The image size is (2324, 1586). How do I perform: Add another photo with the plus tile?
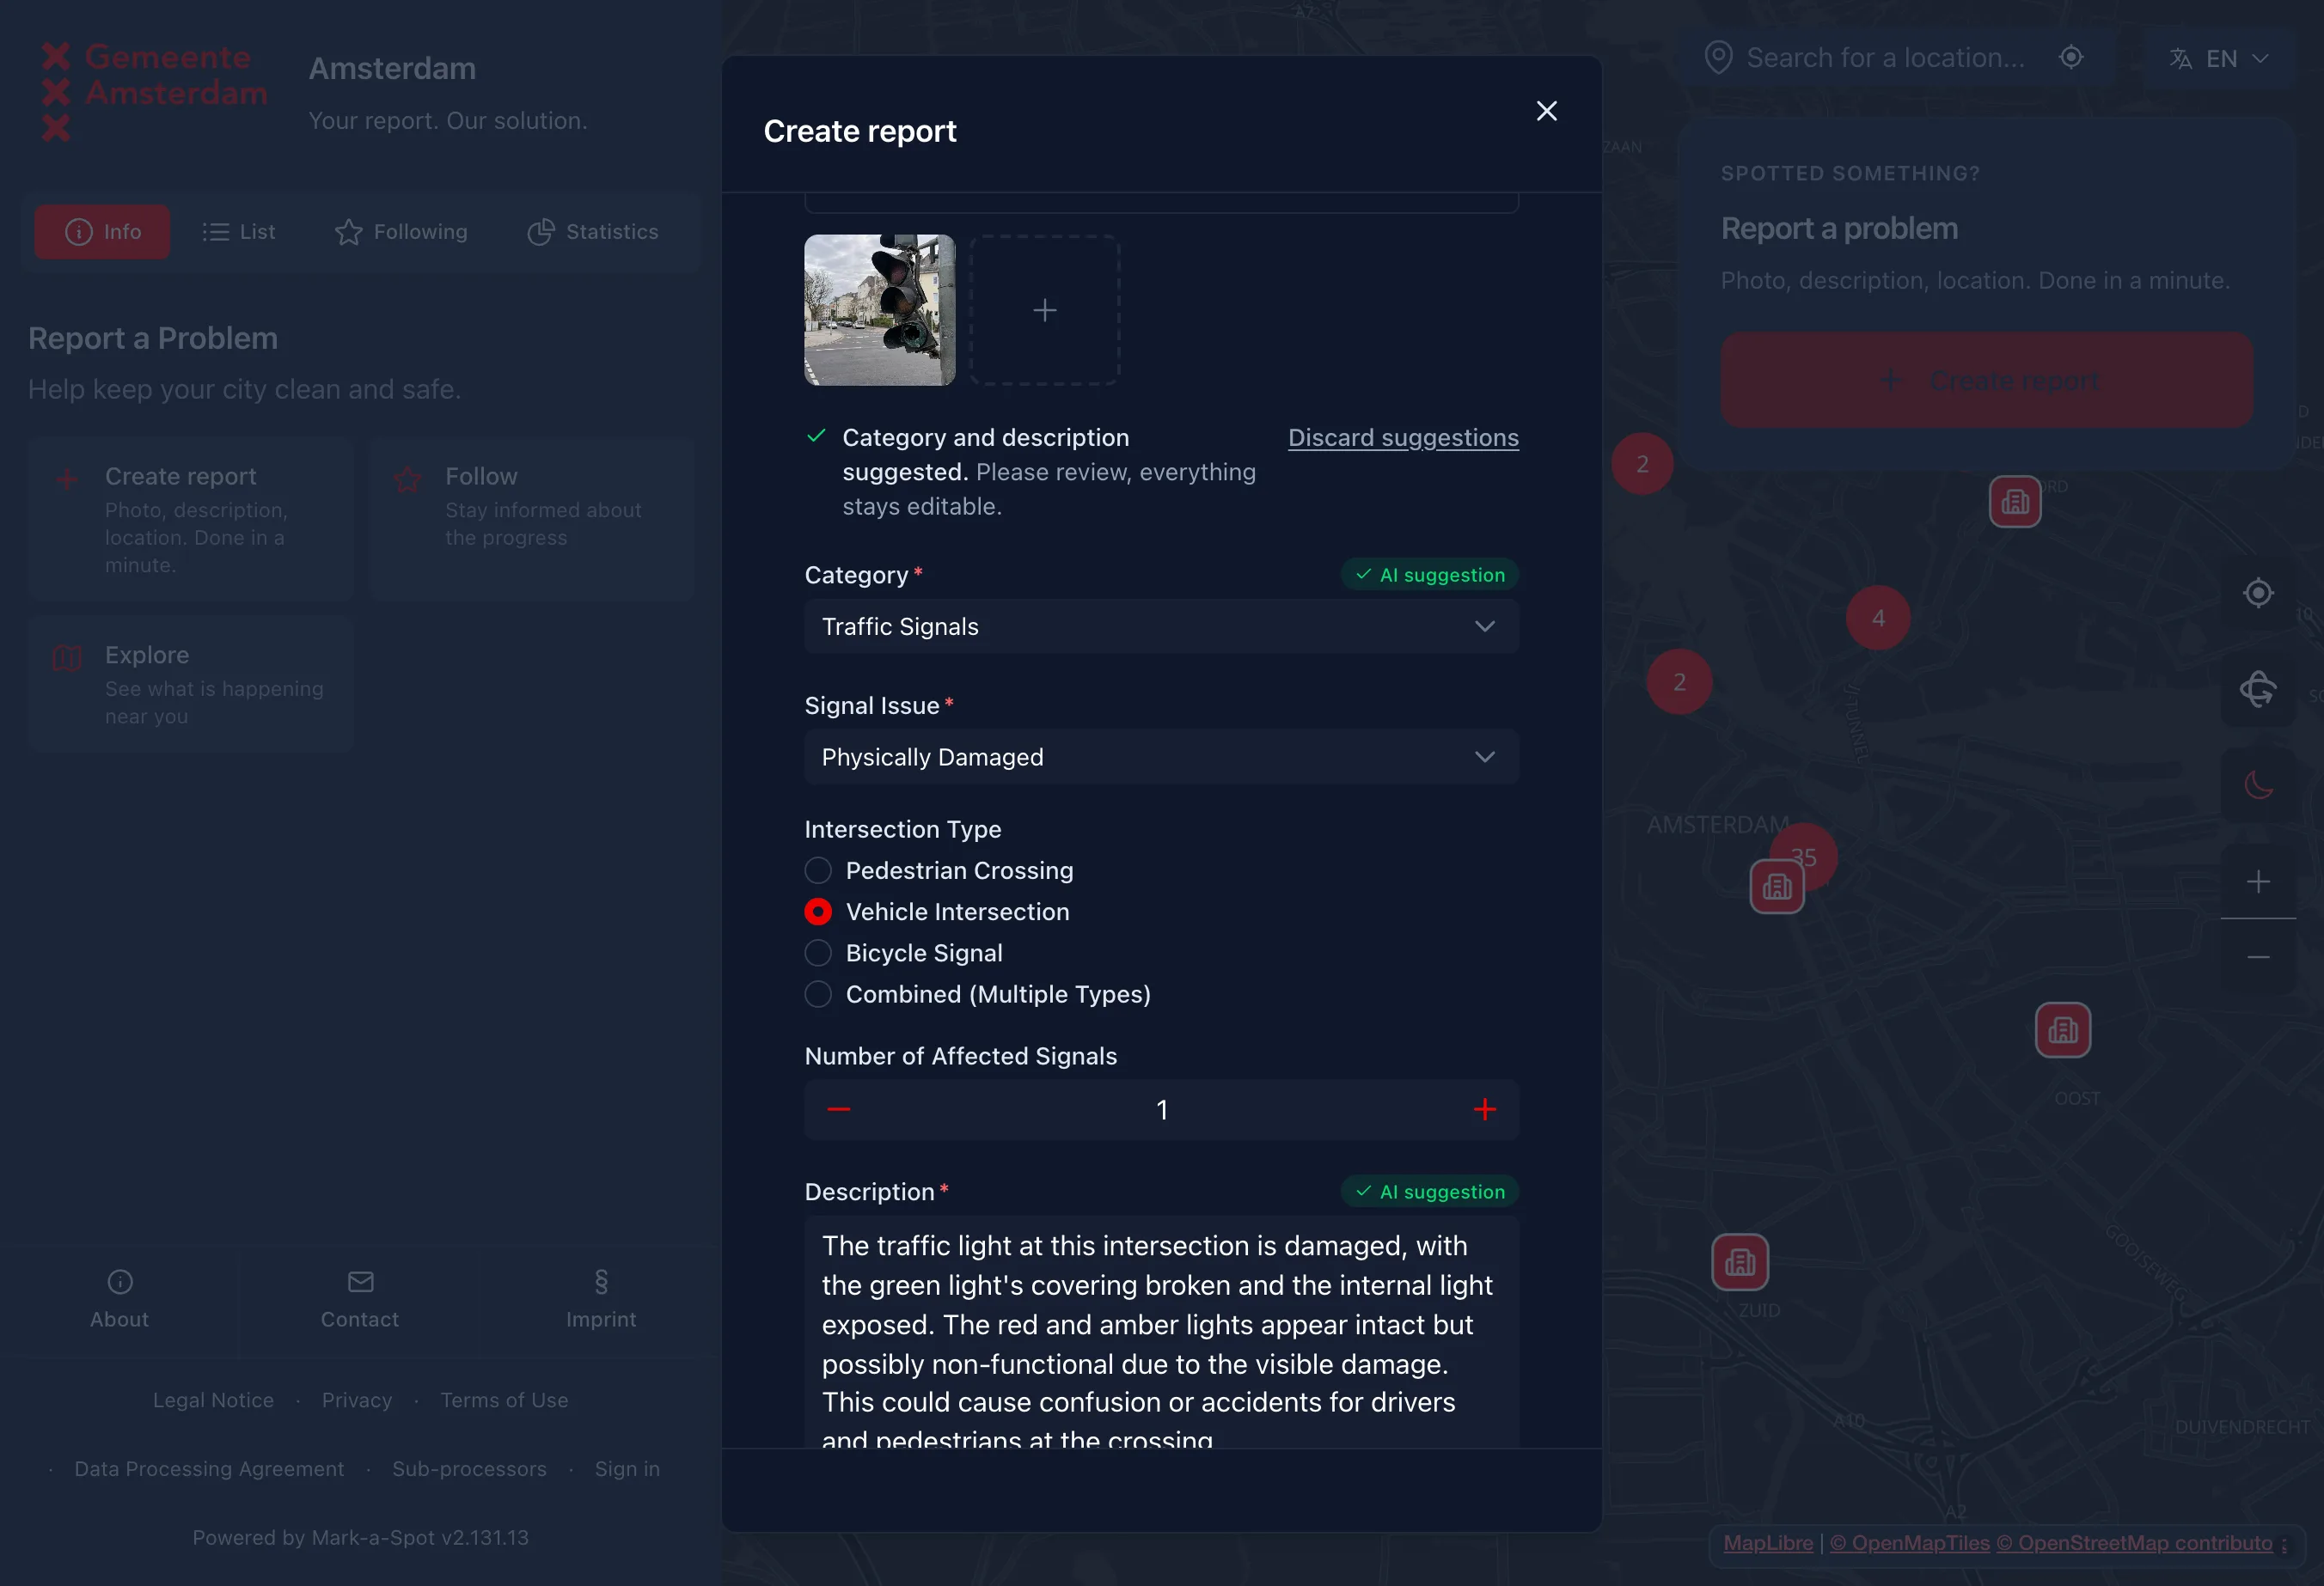(1044, 310)
